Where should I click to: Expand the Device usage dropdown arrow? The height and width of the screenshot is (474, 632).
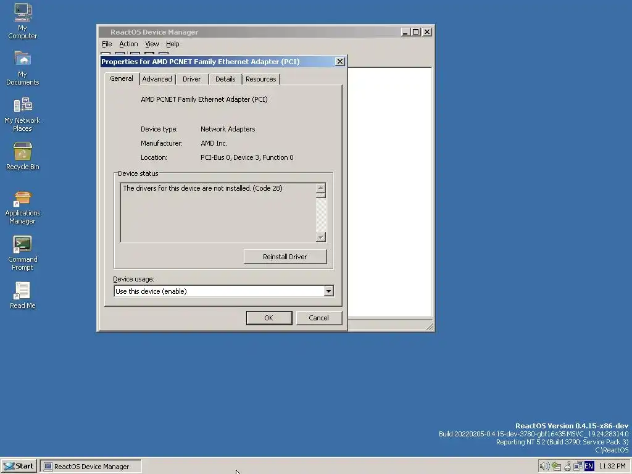coord(328,291)
